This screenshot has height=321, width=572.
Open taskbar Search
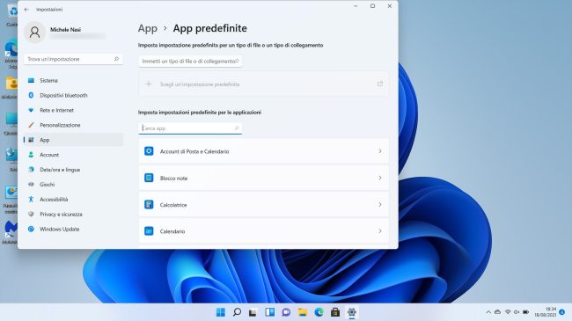click(237, 312)
